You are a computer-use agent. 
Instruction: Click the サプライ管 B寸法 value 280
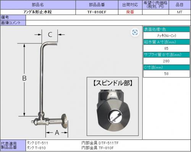(167, 61)
